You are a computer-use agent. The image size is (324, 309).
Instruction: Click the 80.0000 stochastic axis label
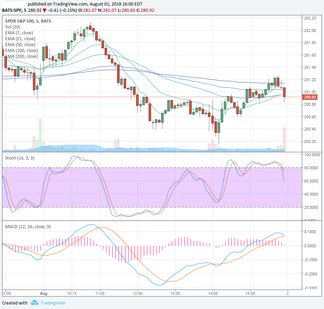(x=311, y=168)
